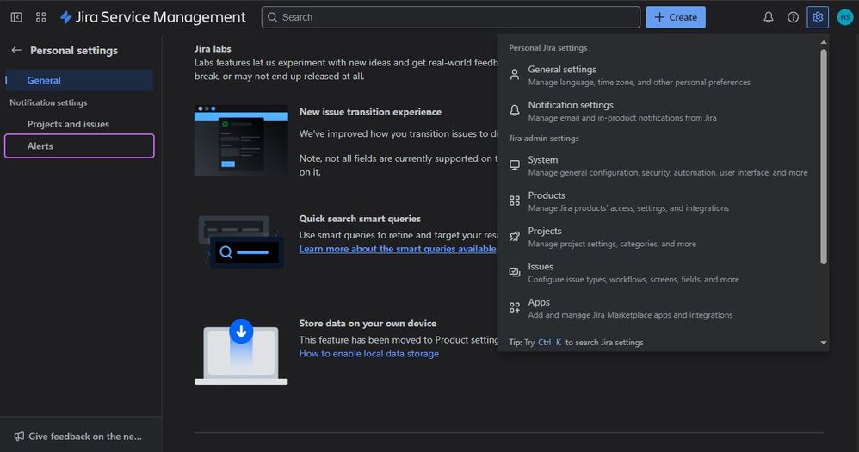859x452 pixels.
Task: Follow Learn more about smart queries link
Action: point(397,249)
